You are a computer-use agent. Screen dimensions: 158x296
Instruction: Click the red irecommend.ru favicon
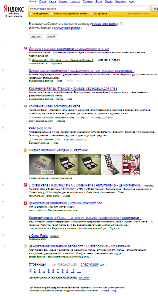pos(25,203)
